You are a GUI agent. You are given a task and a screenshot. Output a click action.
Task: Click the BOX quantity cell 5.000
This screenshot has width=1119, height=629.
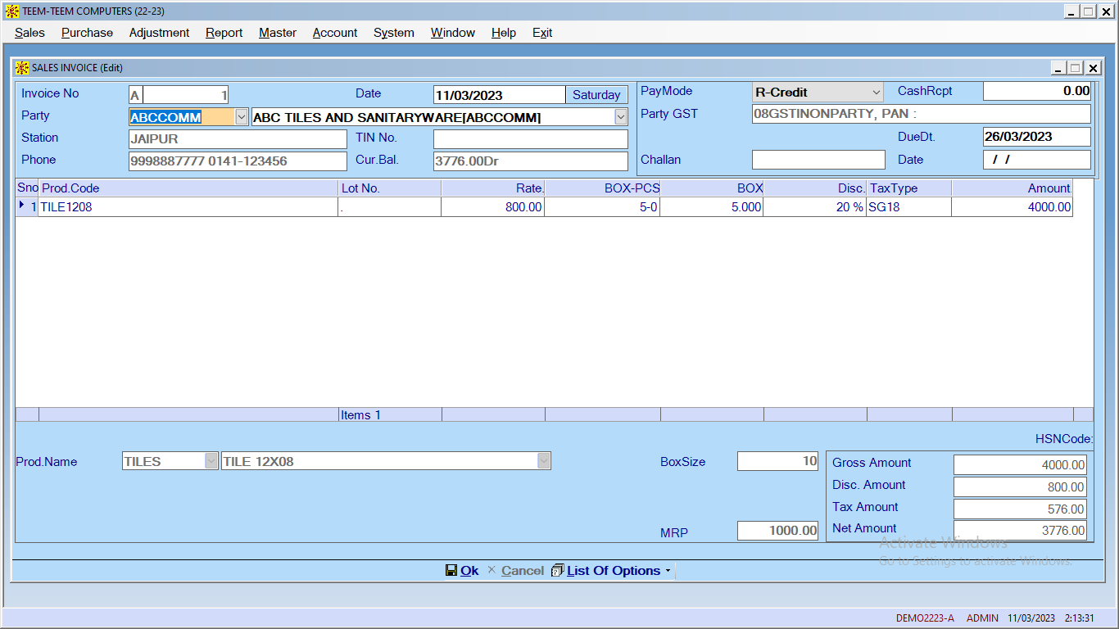tap(712, 207)
